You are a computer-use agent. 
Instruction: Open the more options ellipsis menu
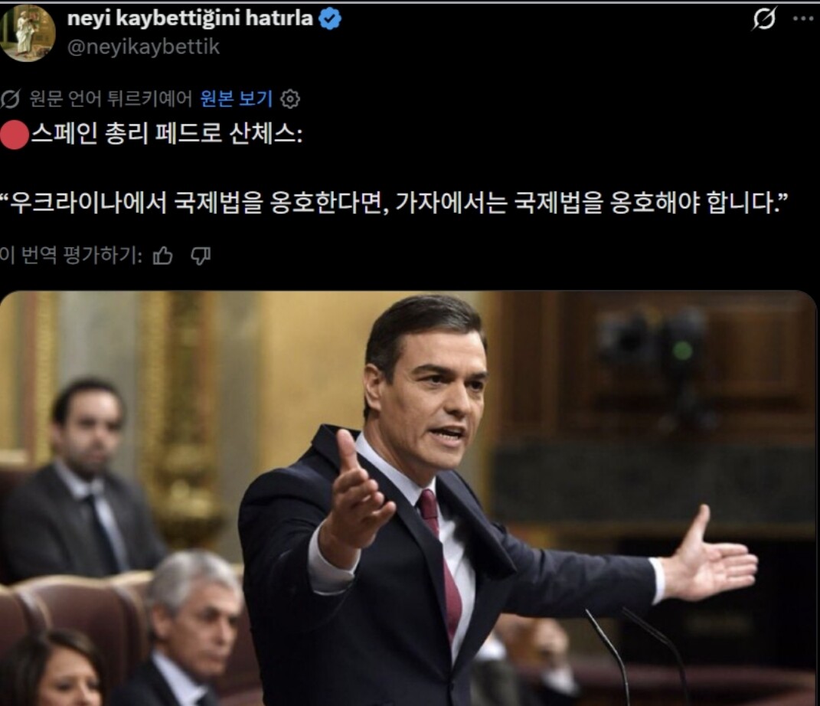[803, 19]
